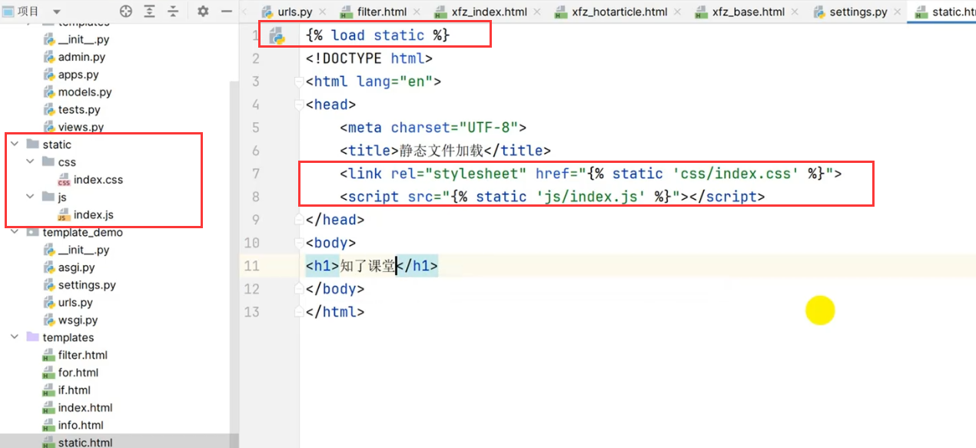Fold the head tag on line 4
Viewport: 976px width, 448px height.
(x=299, y=105)
